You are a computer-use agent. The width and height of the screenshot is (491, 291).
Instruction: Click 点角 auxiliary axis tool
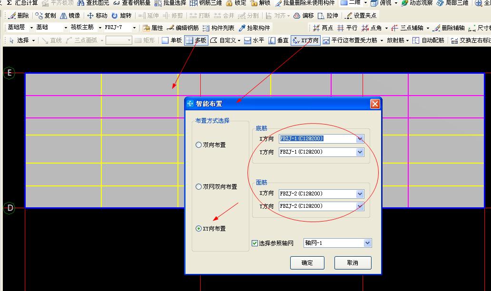click(x=372, y=28)
